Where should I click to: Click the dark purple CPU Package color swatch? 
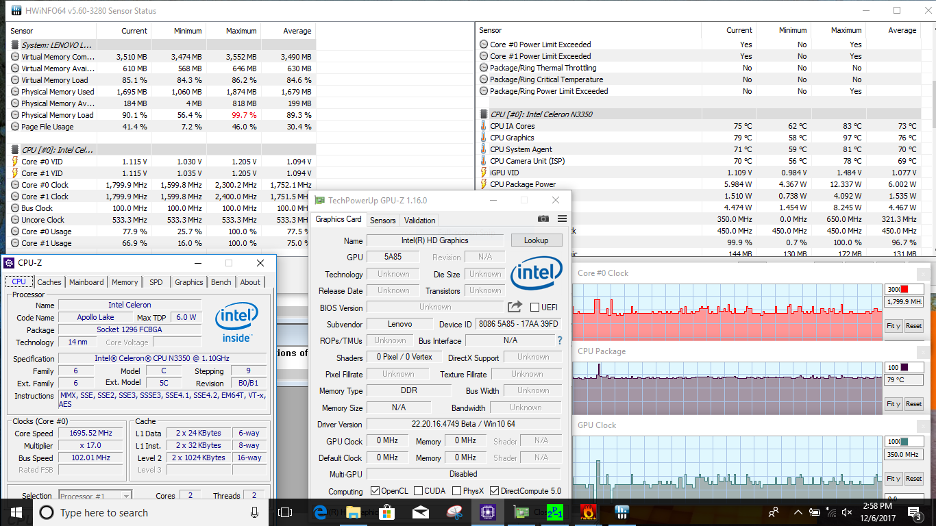click(904, 367)
